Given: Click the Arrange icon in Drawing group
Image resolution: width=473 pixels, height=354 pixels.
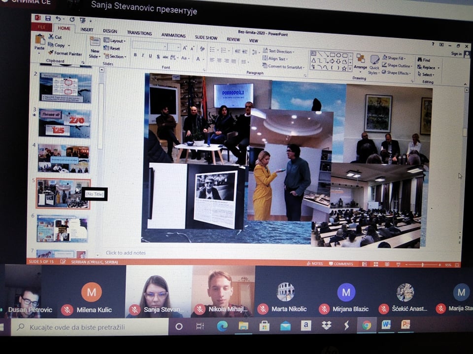Looking at the screenshot, I should click(x=360, y=60).
